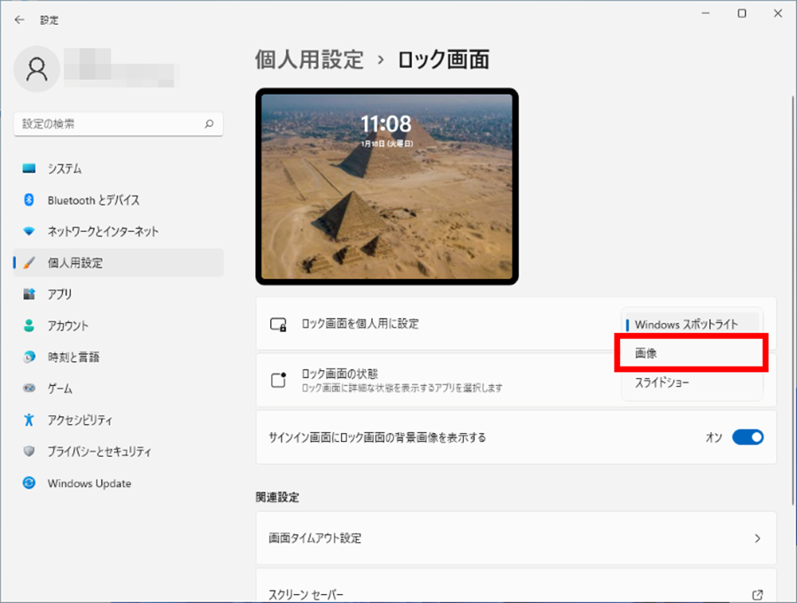Choose 画像 from the lock screen dropdown
This screenshot has height=603, width=797.
(x=691, y=353)
